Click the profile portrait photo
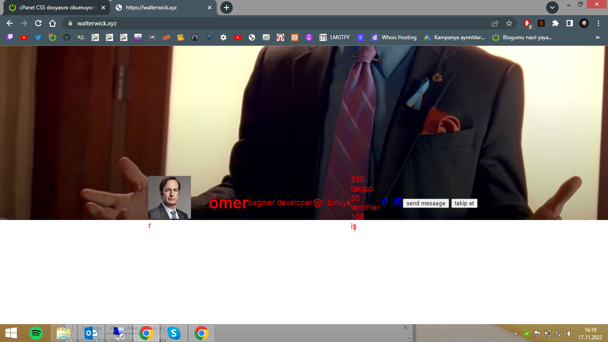608x342 pixels. click(x=170, y=197)
